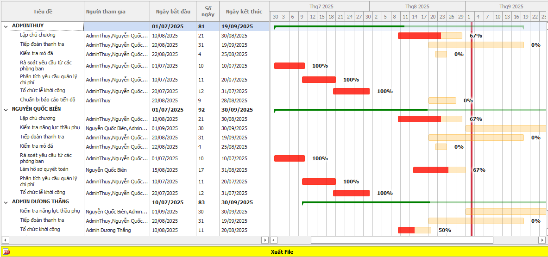548x257 pixels.
Task: Click the Số ngày column header
Action: [x=208, y=12]
